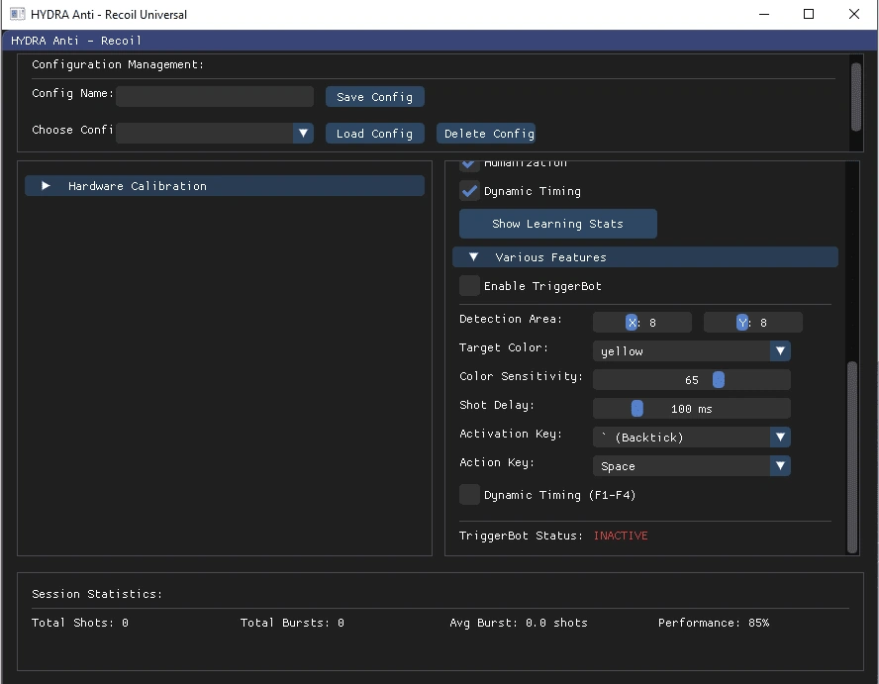Click the Detection Area Y value field

[753, 322]
